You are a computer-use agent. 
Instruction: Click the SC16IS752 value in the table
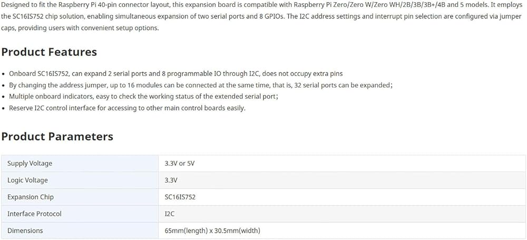[x=180, y=197]
